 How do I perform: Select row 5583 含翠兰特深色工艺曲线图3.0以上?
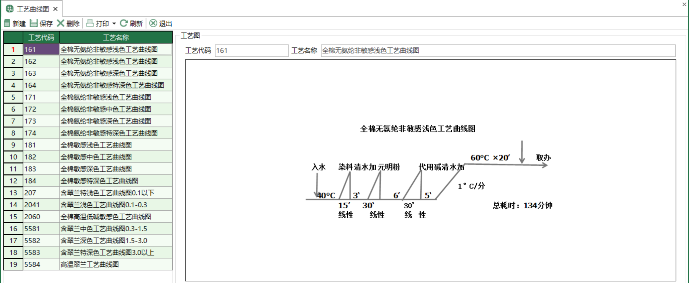(88, 252)
